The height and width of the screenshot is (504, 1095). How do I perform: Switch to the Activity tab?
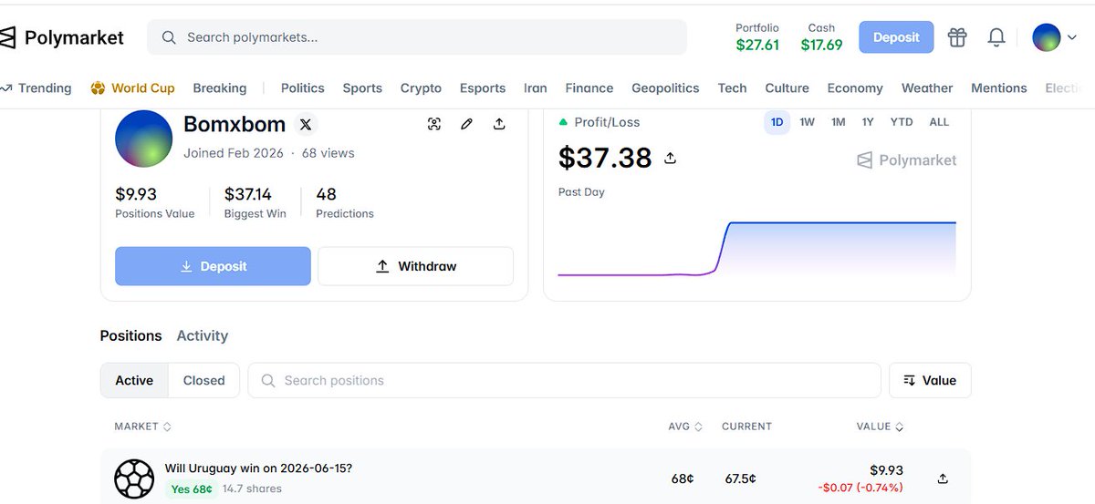(x=203, y=335)
